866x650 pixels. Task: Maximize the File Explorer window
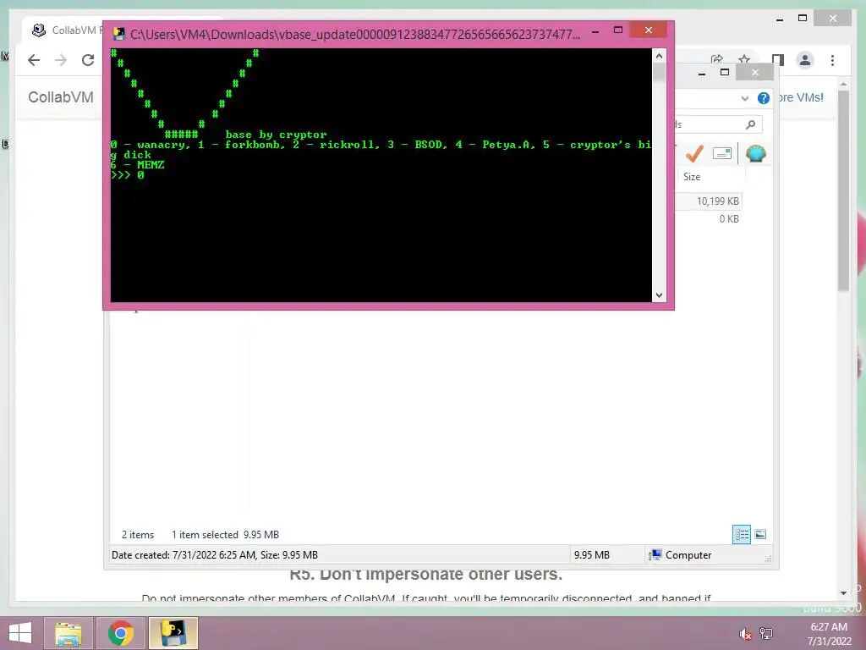click(725, 73)
